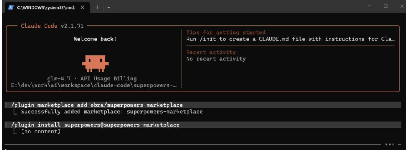Screen dimensions: 406x150
Task: Close the C:\WINDOWS\system32\cmd tab
Action: (x=82, y=7)
